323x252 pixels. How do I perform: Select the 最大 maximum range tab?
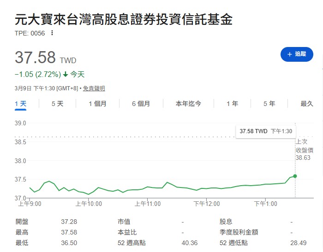[x=307, y=104]
